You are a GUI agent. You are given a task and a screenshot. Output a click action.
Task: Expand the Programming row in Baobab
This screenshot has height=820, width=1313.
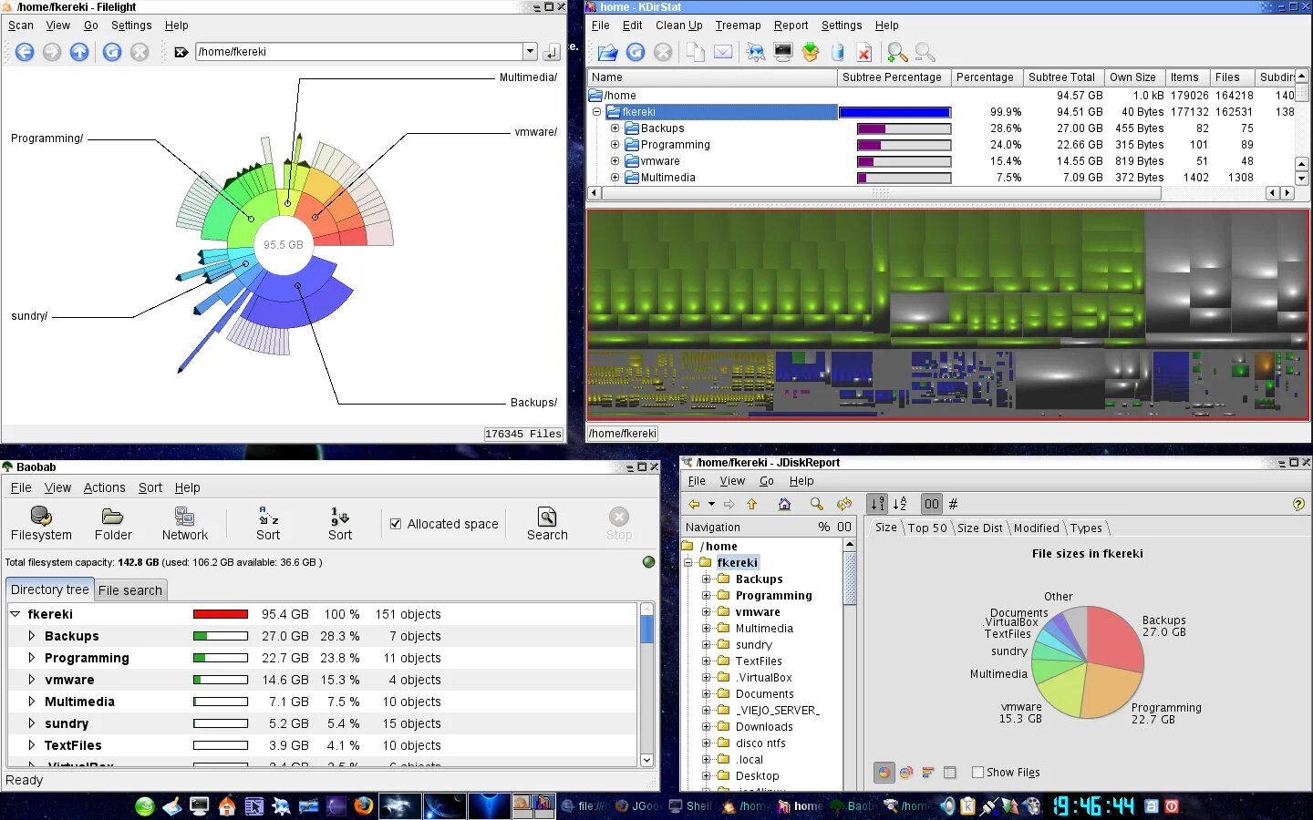coord(31,658)
